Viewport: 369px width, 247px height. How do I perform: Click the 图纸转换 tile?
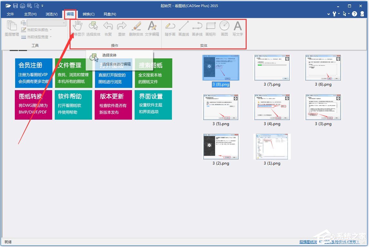pos(33,105)
